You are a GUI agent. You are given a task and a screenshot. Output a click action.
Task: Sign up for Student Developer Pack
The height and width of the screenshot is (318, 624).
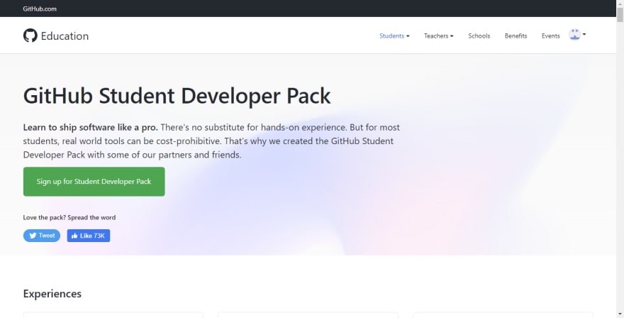(x=94, y=181)
